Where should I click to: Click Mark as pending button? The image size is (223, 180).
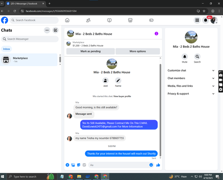(91, 51)
